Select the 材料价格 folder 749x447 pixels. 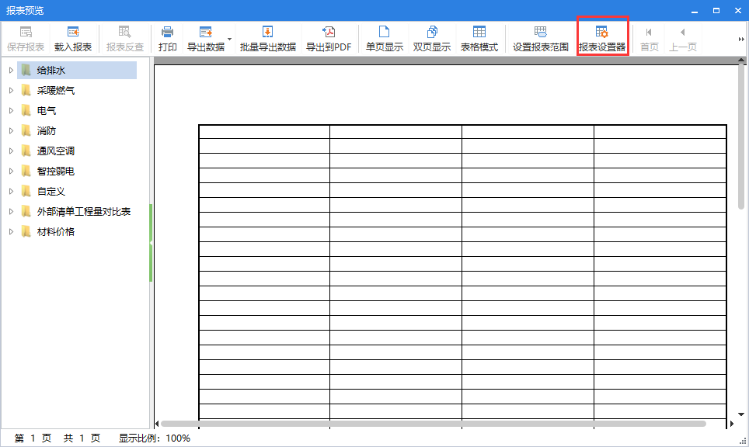point(55,232)
